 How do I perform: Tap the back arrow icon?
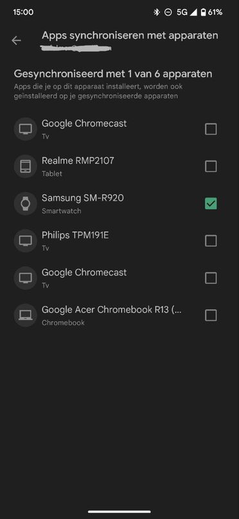(x=16, y=41)
